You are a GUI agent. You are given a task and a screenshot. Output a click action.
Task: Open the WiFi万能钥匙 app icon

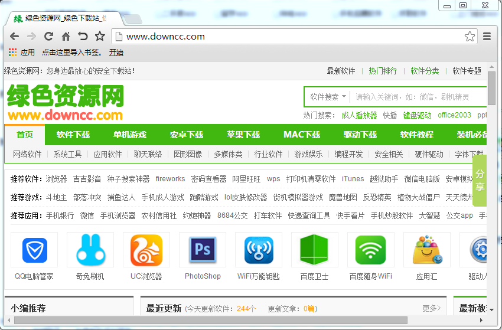pyautogui.click(x=258, y=250)
